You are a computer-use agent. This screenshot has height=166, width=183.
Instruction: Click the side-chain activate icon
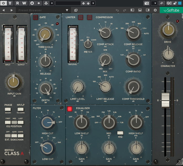coord(46,3)
